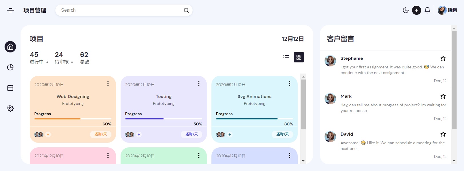Image resolution: width=464 pixels, height=171 pixels.
Task: Click project list scrollbar down arrow
Action: click(303, 161)
